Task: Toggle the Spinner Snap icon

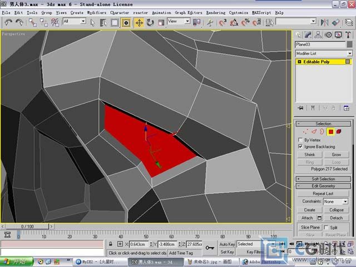Action: pyautogui.click(x=256, y=22)
